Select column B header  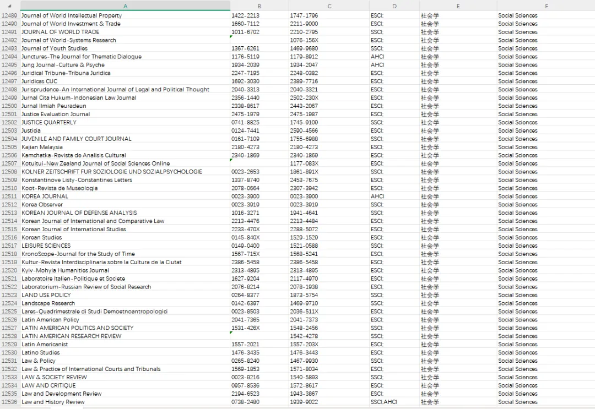[259, 6]
